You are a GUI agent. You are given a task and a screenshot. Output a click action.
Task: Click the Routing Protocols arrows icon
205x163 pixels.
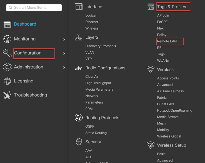pyautogui.click(x=79, y=118)
